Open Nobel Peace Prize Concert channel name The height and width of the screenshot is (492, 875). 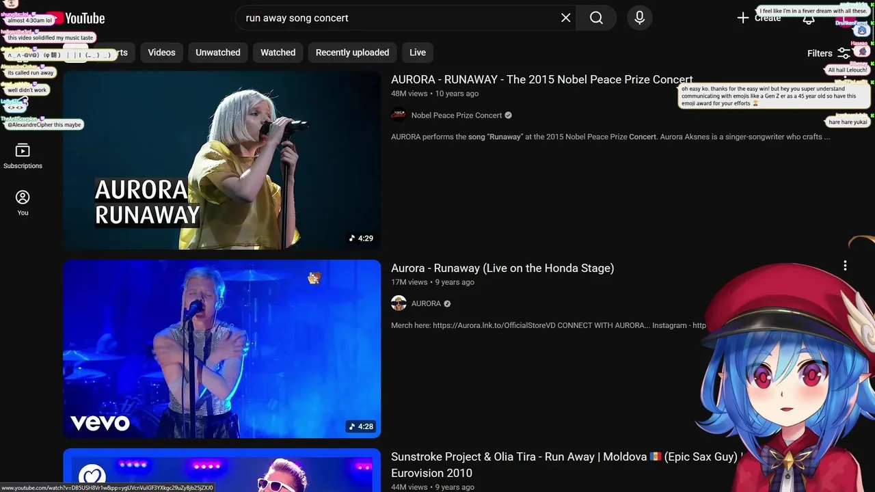(457, 115)
